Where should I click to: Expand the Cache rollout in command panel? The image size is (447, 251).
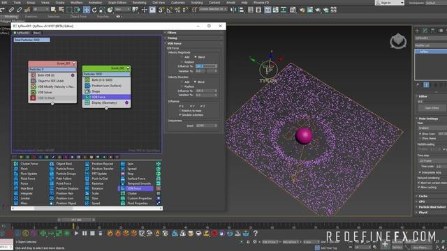[x=423, y=197]
